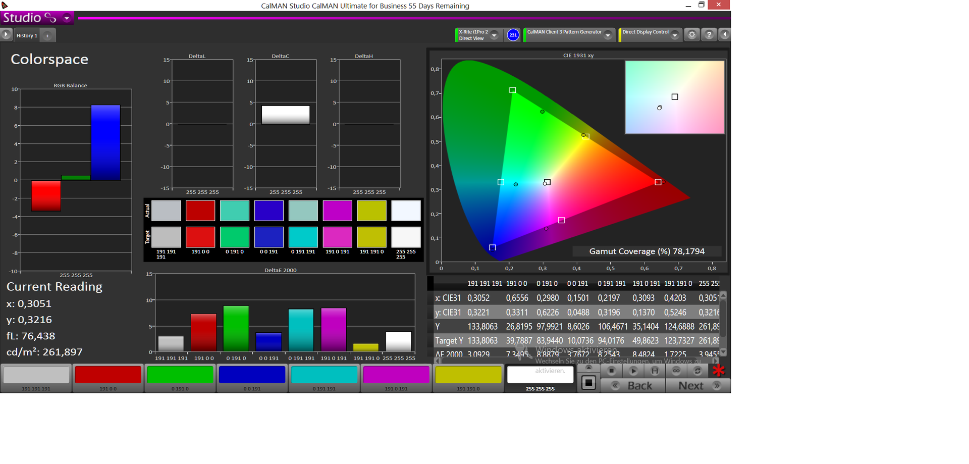
Task: Click the Target Y row label
Action: click(x=449, y=340)
